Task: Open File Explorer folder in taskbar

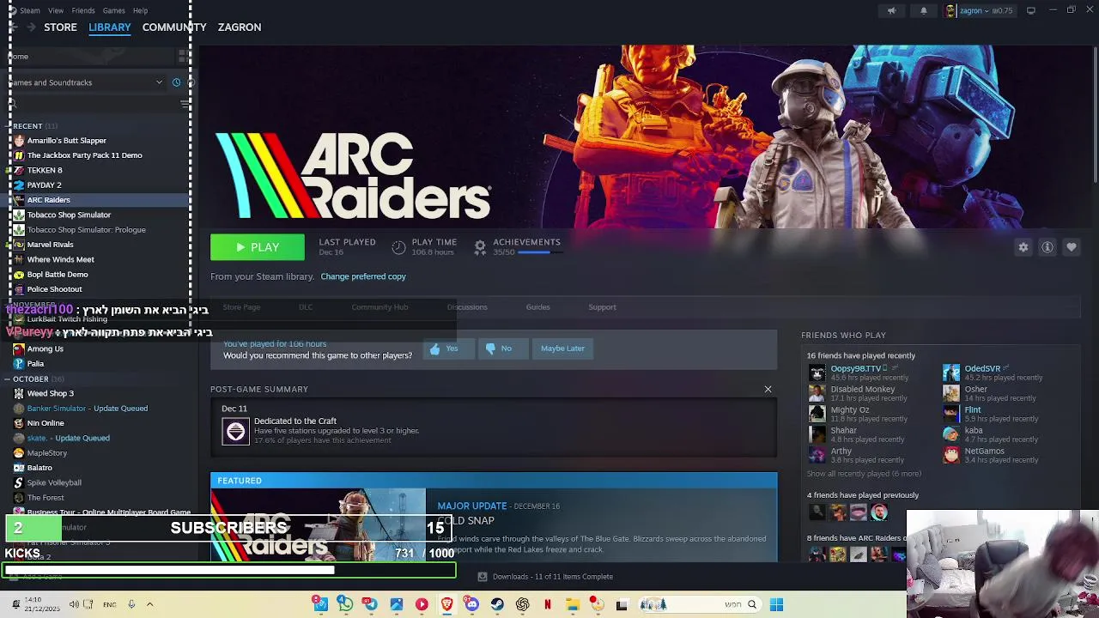Action: [x=573, y=604]
